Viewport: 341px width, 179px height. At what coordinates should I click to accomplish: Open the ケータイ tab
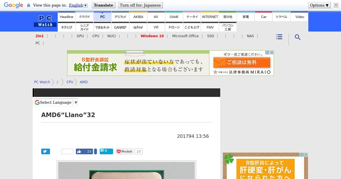click(192, 17)
